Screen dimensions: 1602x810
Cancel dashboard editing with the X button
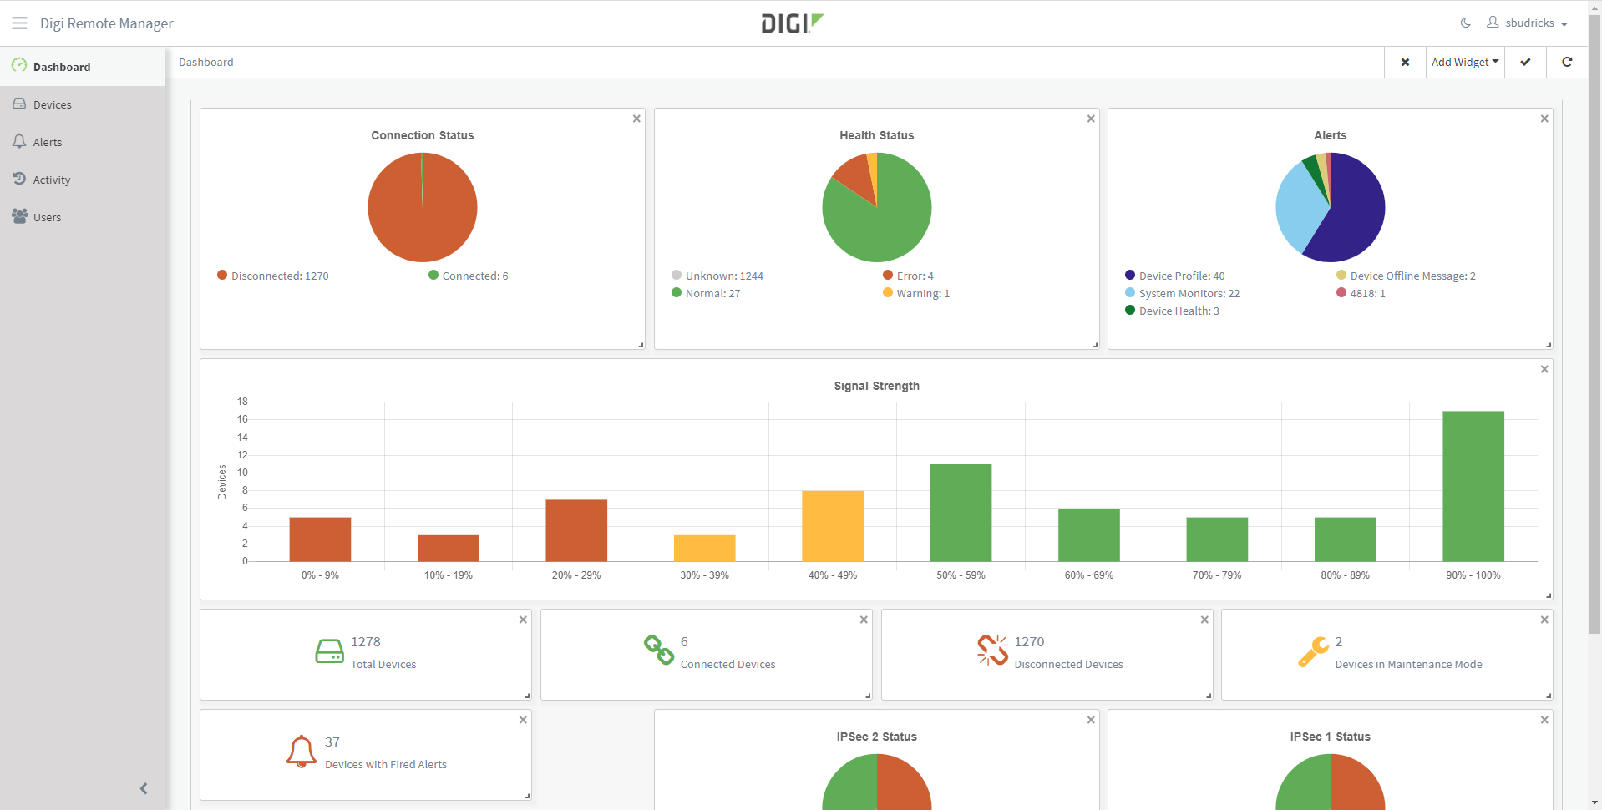point(1405,62)
